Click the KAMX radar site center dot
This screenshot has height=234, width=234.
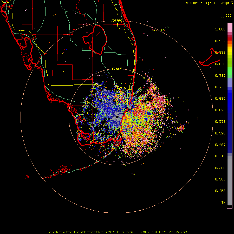(x=117, y=117)
